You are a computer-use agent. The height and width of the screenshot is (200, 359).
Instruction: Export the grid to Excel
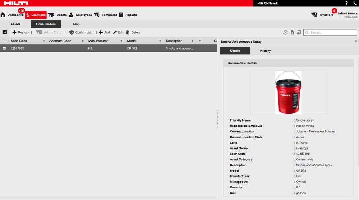292,33
